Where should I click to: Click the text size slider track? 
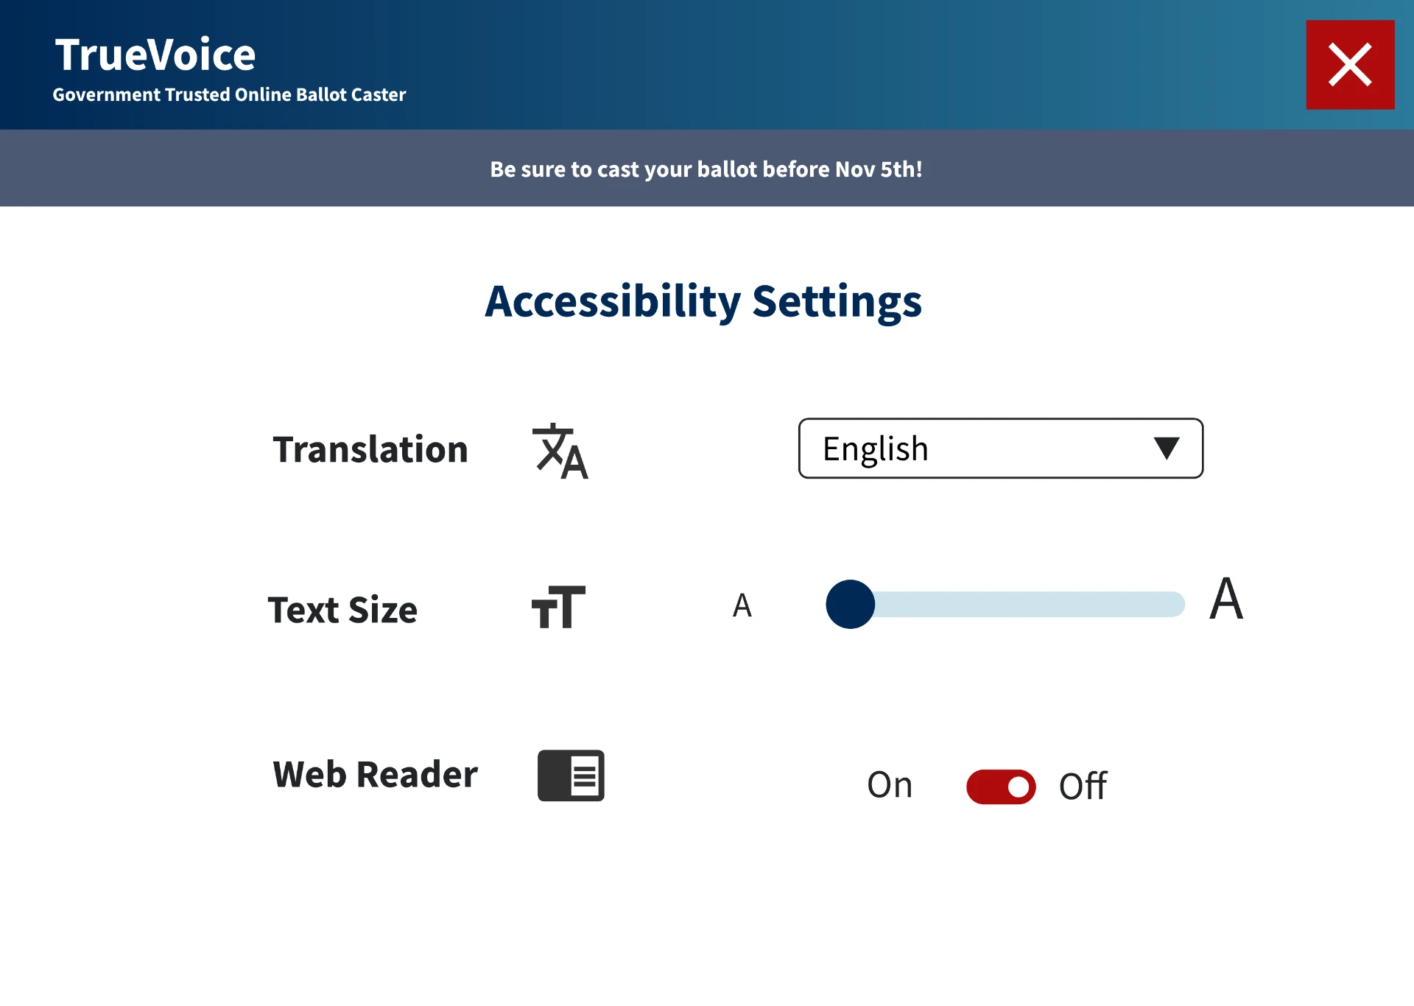[1006, 604]
